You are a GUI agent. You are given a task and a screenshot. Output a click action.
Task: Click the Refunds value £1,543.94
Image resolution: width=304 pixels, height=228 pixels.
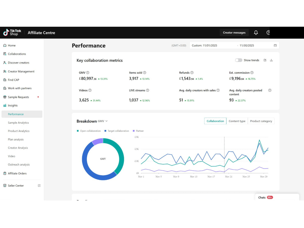187,78
